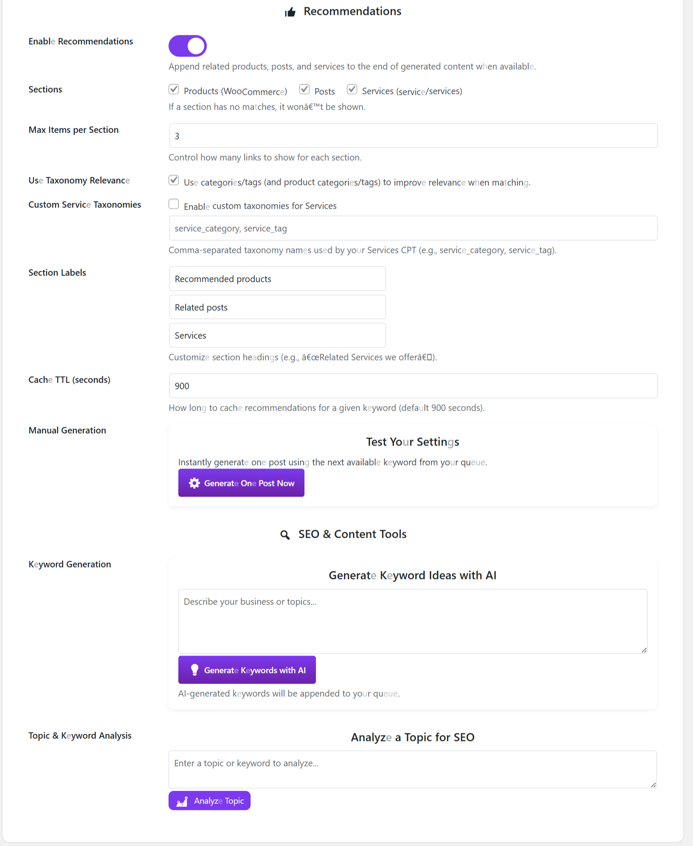The image size is (693, 846).
Task: Click the lightbulb icon on Generate Keywords button
Action: pyautogui.click(x=194, y=670)
